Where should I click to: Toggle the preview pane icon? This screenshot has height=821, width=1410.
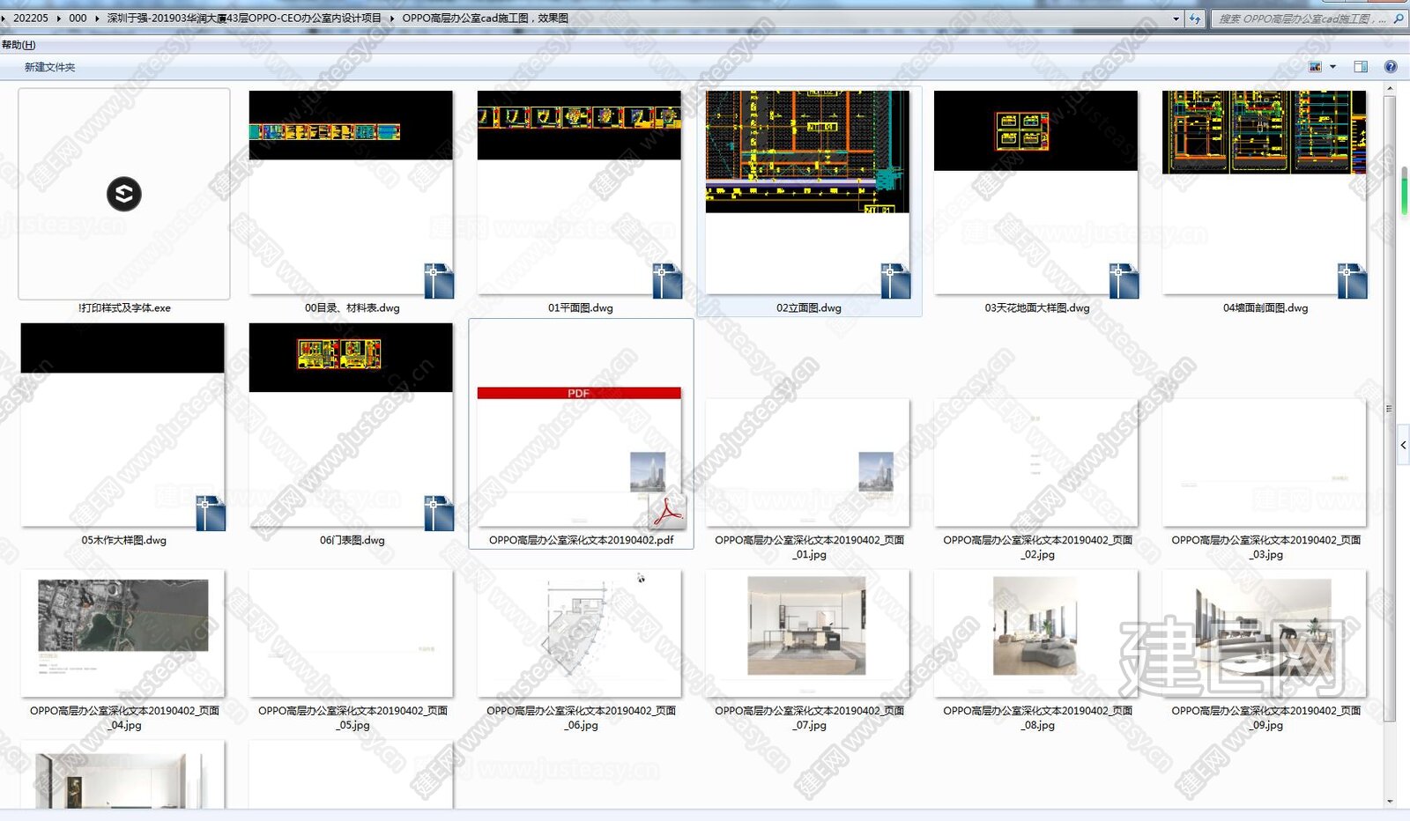pos(1361,67)
